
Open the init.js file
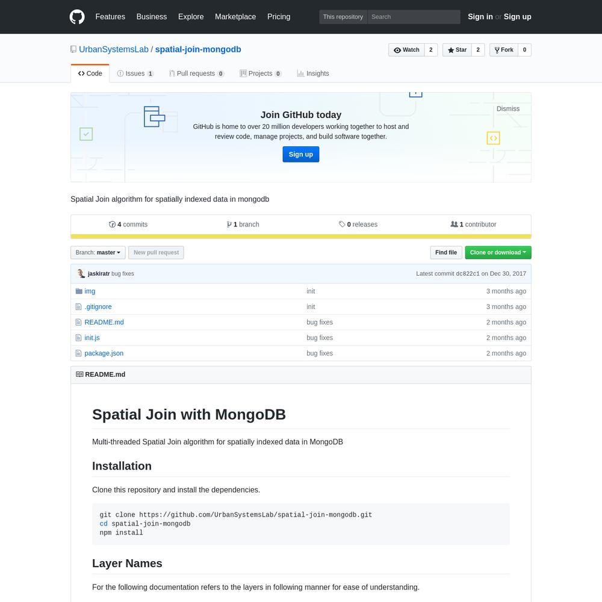(92, 338)
